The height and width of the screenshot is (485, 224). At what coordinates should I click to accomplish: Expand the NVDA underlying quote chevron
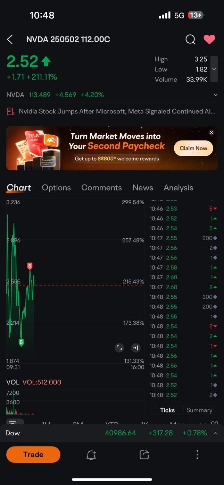[216, 95]
